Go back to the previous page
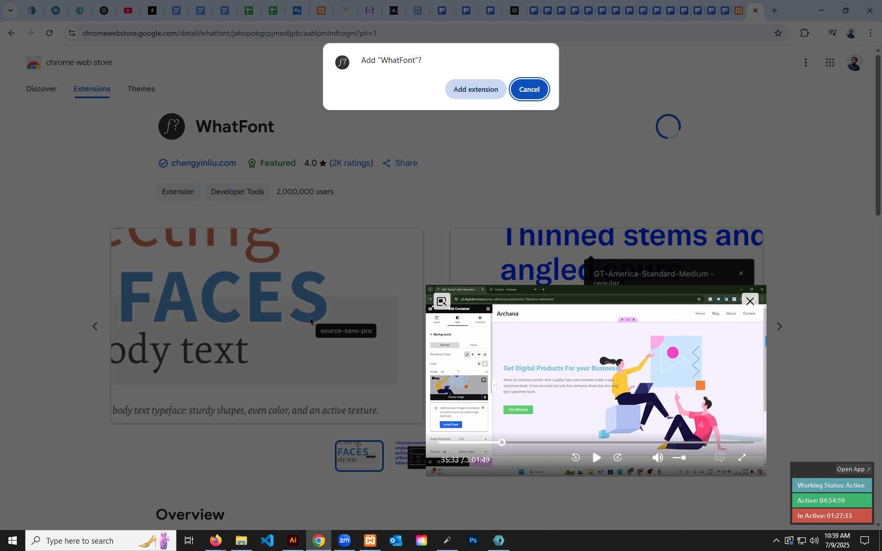 click(x=12, y=33)
